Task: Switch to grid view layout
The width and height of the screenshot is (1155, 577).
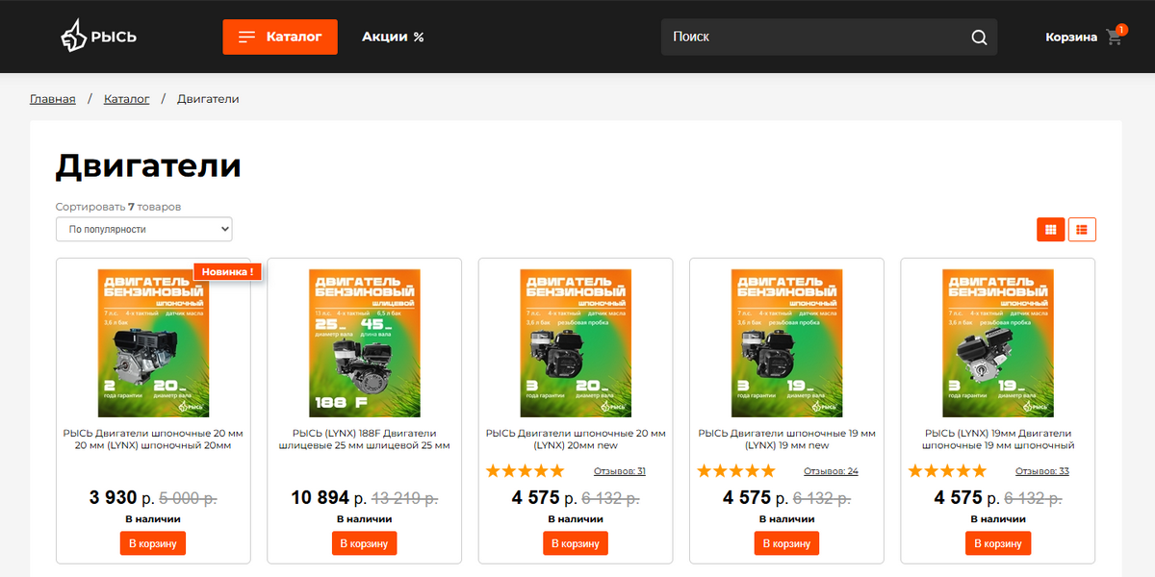Action: click(1051, 230)
